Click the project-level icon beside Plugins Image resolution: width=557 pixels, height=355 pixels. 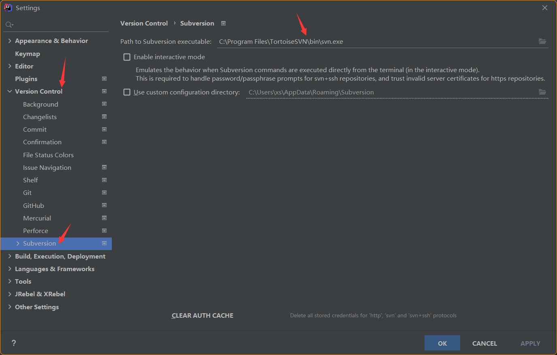104,79
